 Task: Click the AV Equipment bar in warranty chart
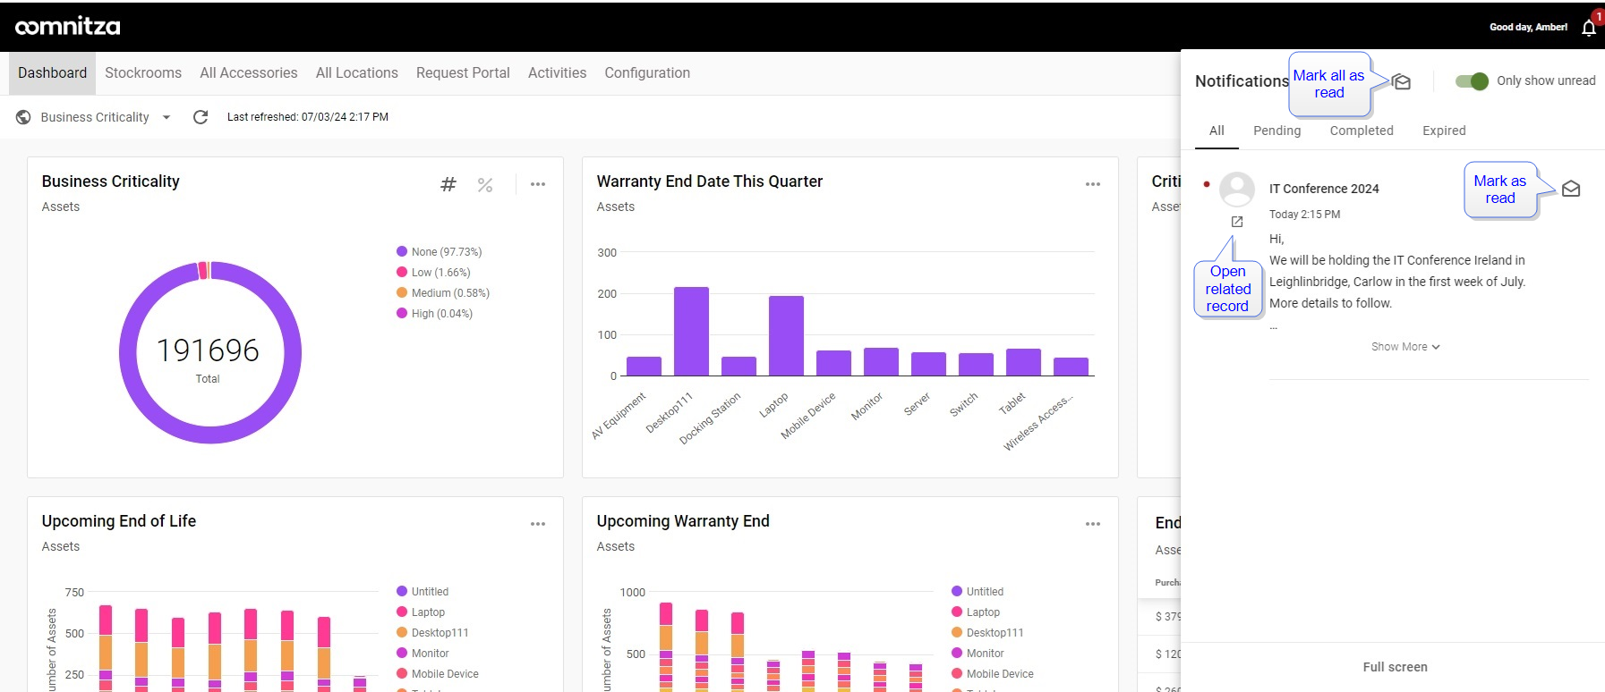tap(644, 367)
